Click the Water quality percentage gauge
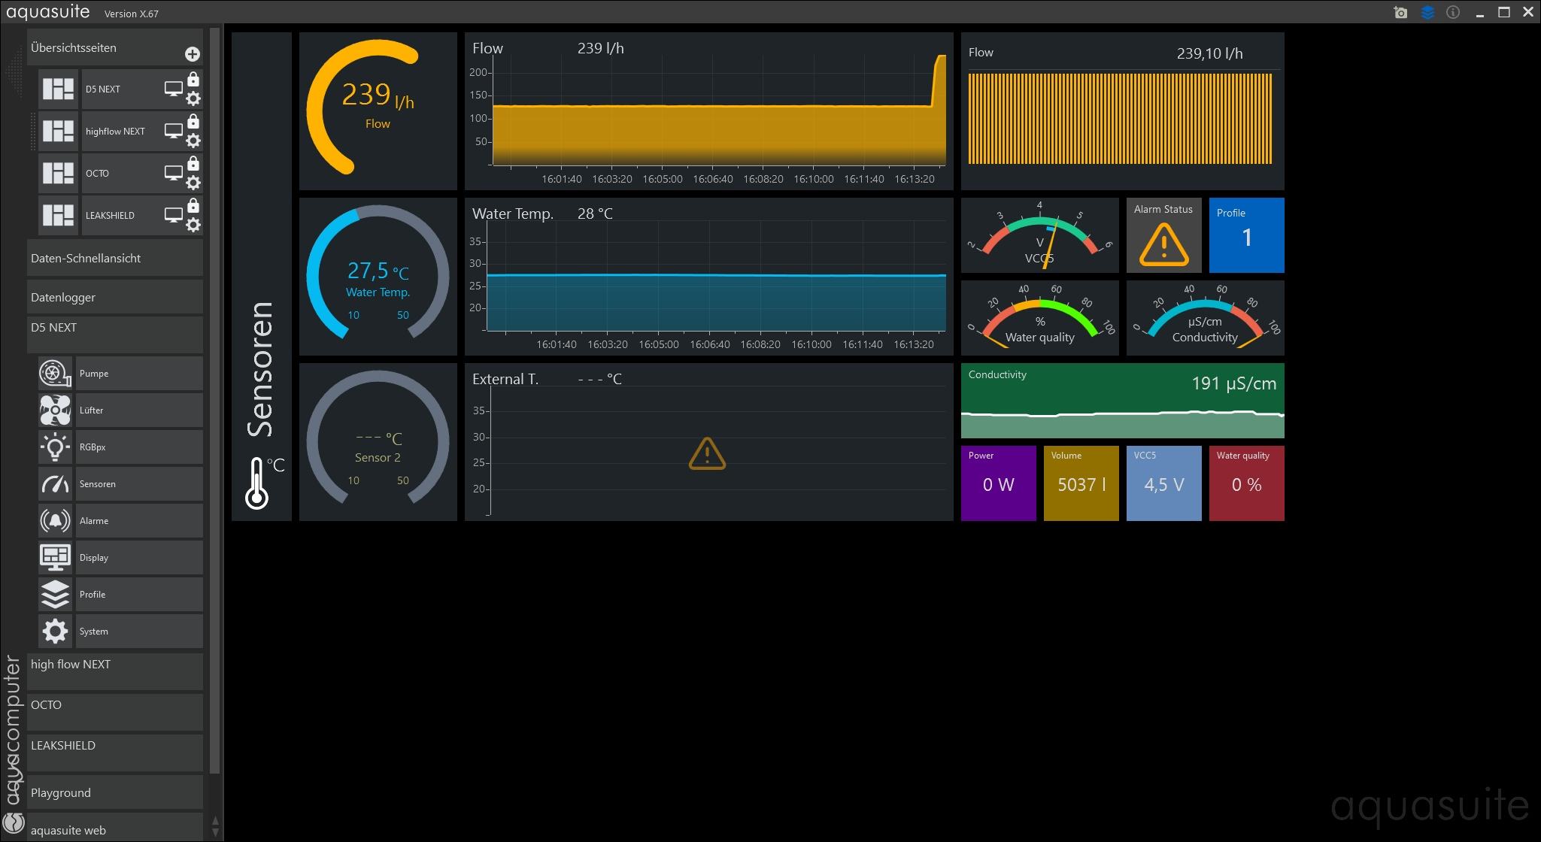The image size is (1541, 842). tap(1039, 318)
